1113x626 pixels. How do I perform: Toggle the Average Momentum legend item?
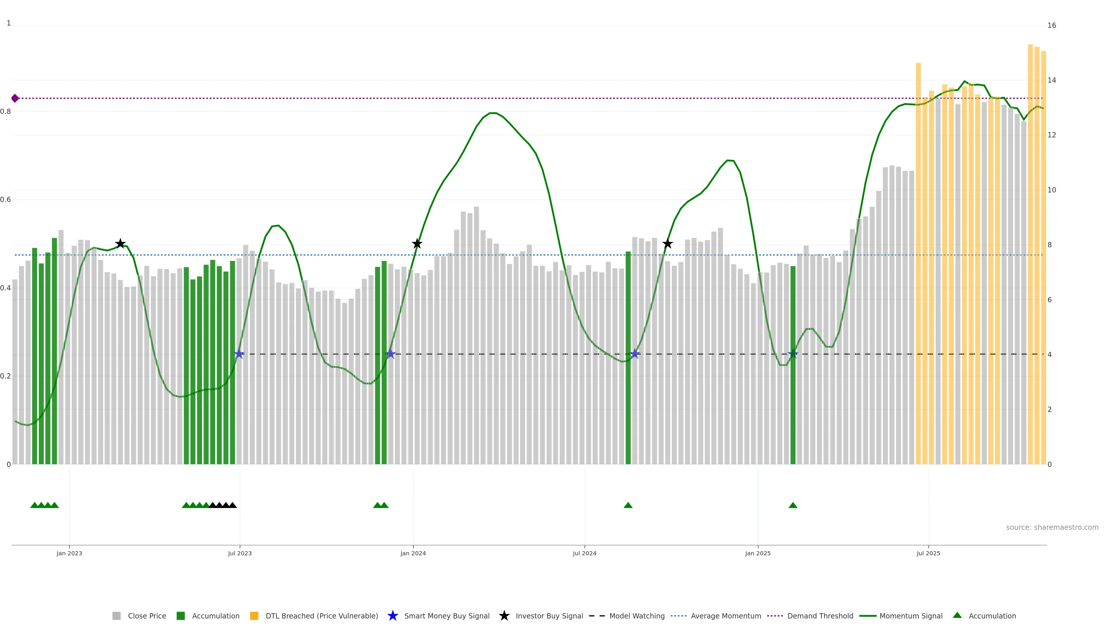point(725,616)
